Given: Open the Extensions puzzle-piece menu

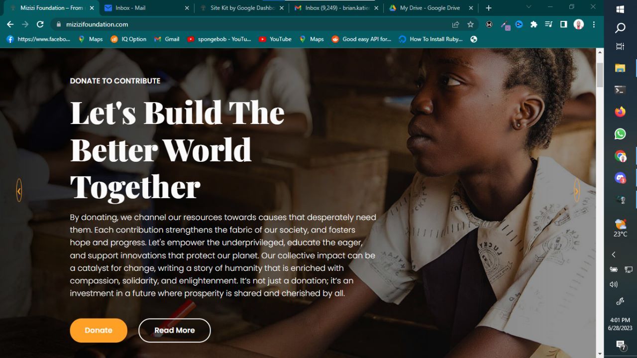Looking at the screenshot, I should [534, 24].
